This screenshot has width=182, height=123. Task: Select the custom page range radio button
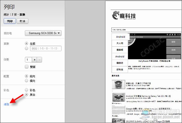(x=27, y=48)
